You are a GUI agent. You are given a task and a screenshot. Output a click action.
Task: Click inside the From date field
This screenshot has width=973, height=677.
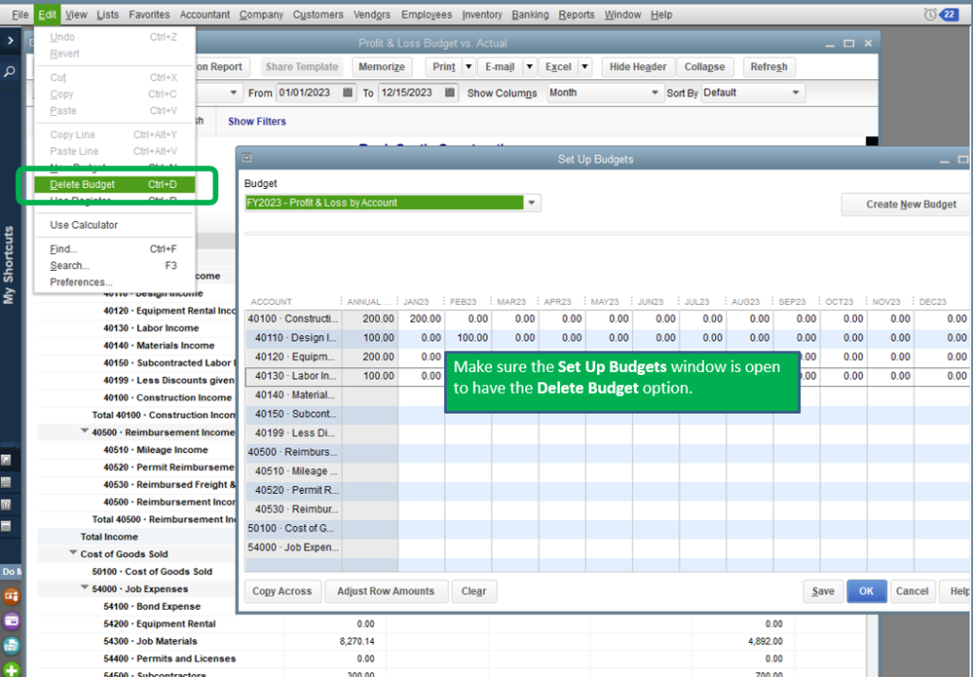(307, 93)
